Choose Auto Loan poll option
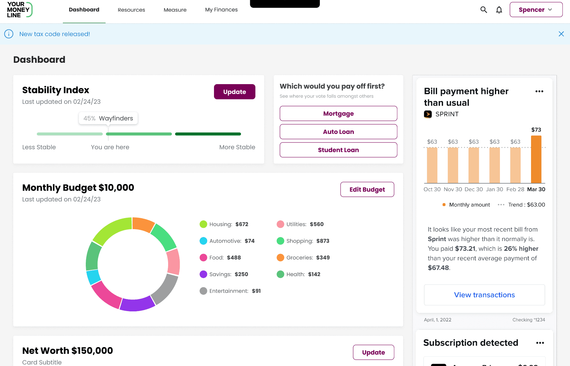The image size is (570, 366). [338, 132]
